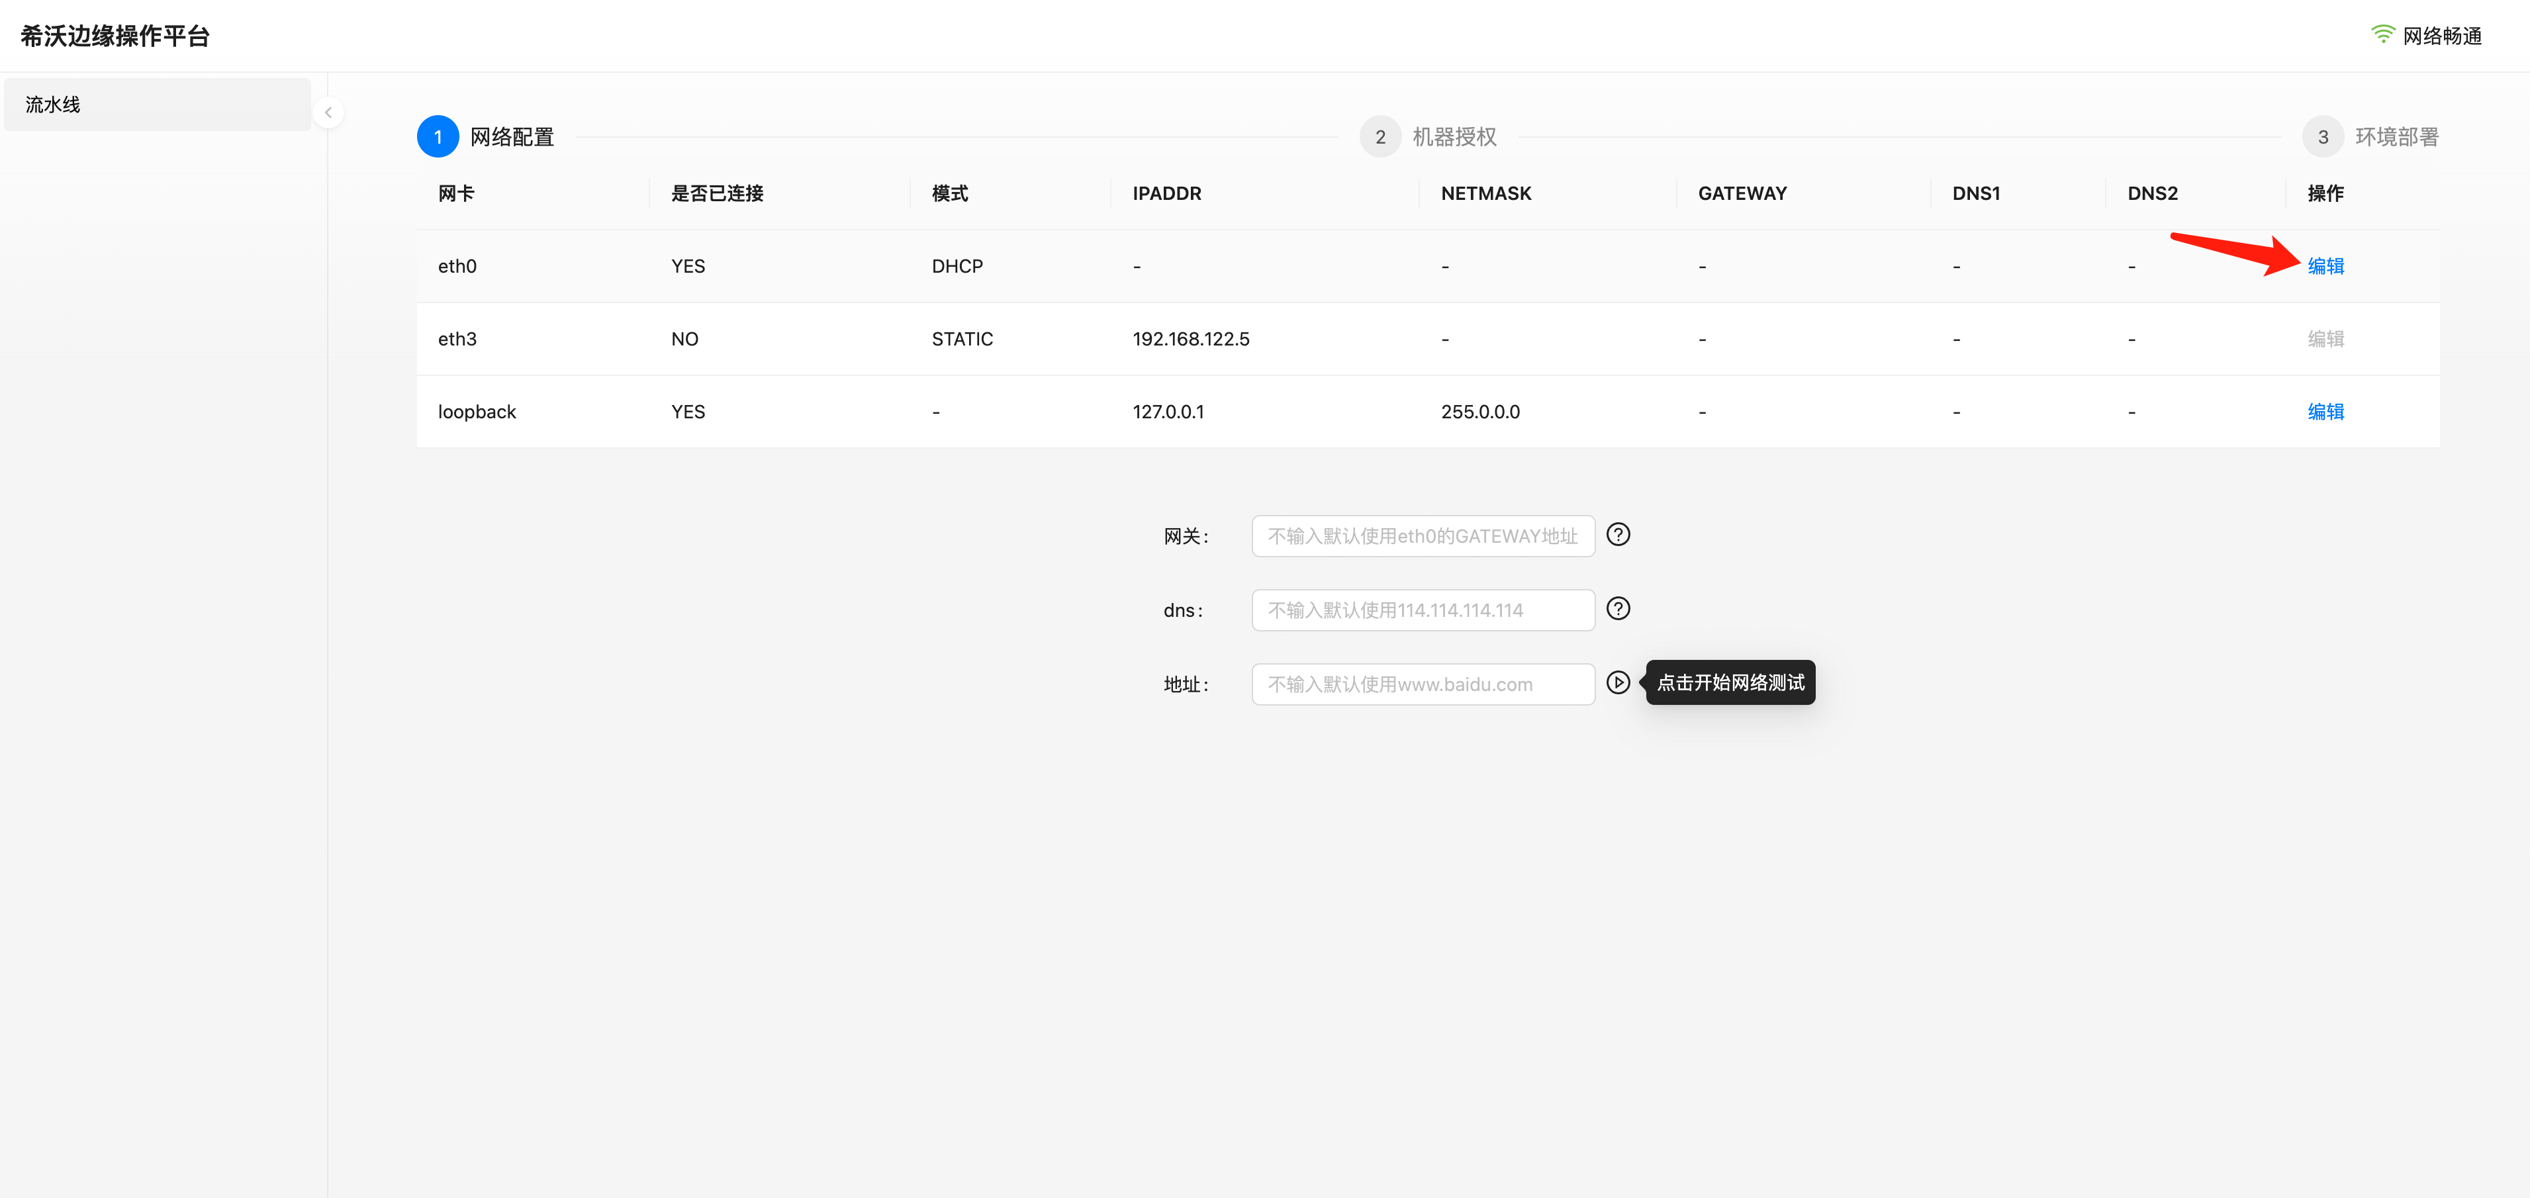Click the 127.0.0.1 IP address cell
2530x1198 pixels.
pyautogui.click(x=1168, y=412)
